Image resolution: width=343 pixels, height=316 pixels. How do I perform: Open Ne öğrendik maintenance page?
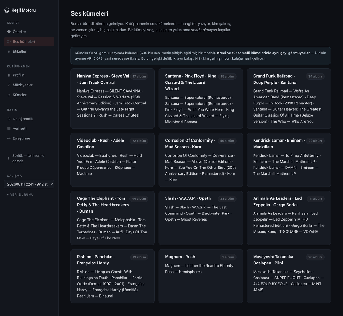click(29, 119)
